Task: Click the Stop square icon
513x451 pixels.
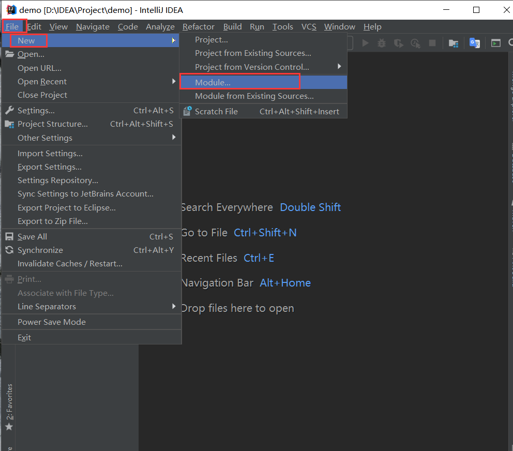Action: tap(432, 43)
